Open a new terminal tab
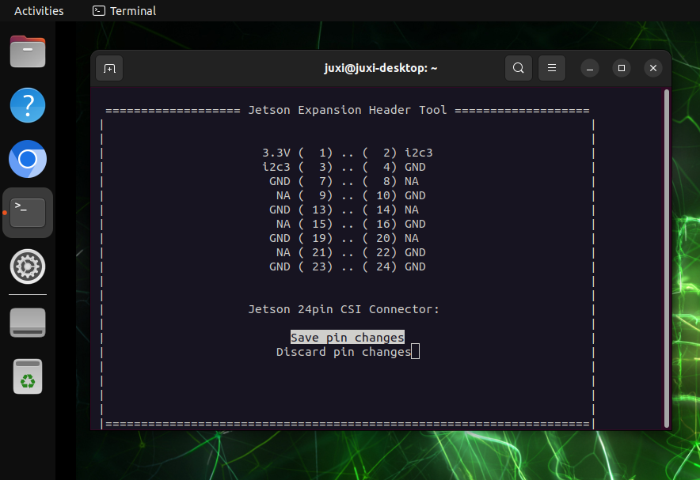 point(109,68)
